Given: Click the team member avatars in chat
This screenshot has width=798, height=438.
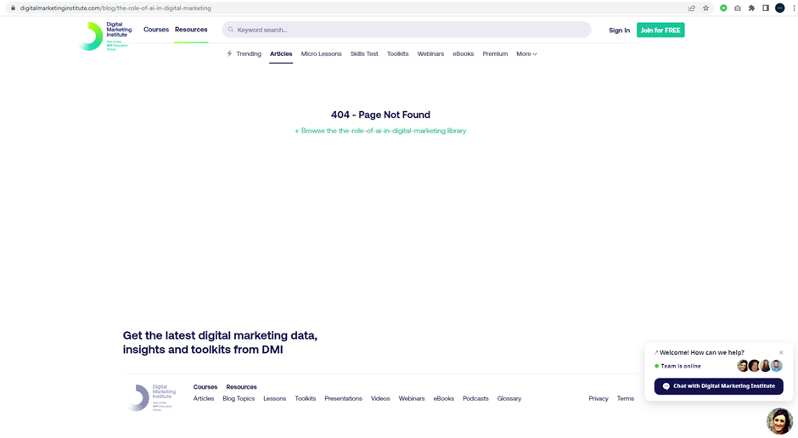Looking at the screenshot, I should 760,366.
